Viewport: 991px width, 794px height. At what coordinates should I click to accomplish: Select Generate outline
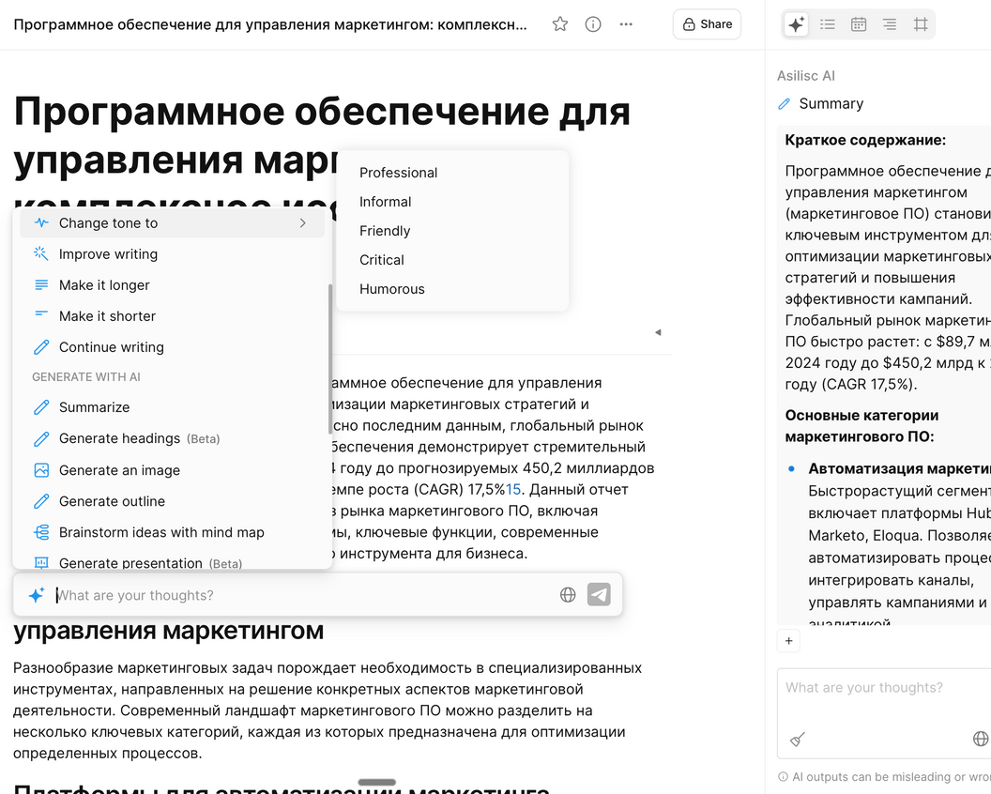pyautogui.click(x=173, y=501)
